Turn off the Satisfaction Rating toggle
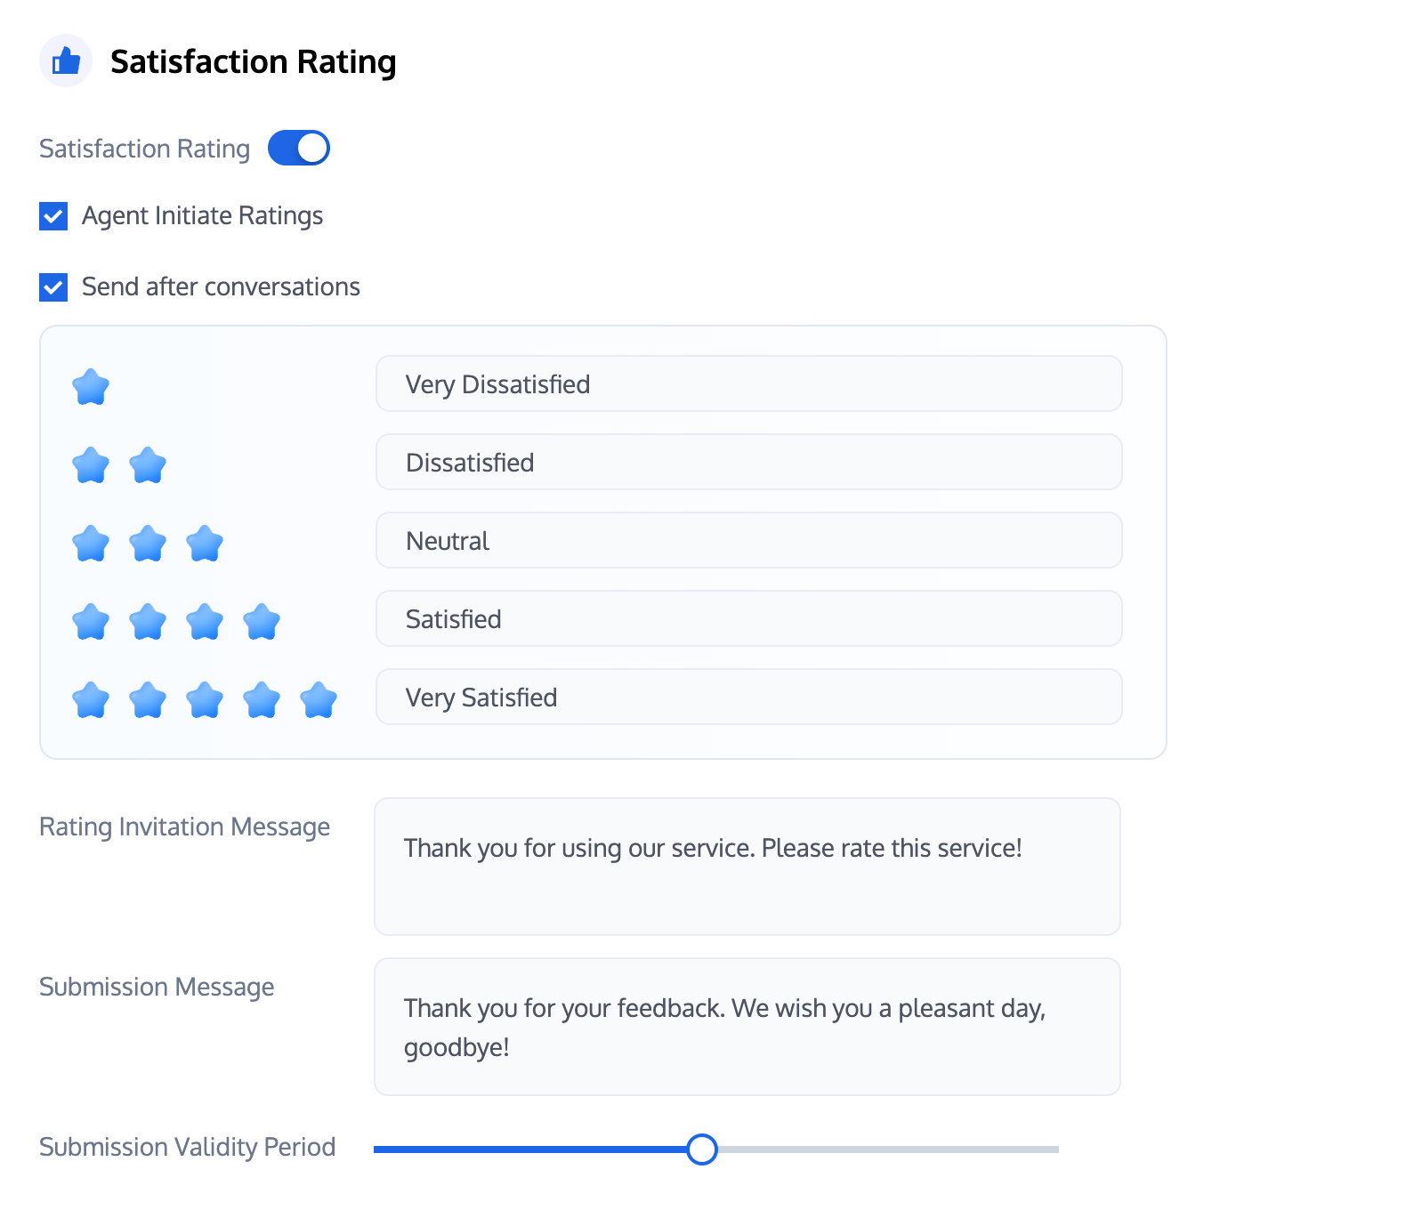Viewport: 1414px width, 1226px height. click(299, 149)
